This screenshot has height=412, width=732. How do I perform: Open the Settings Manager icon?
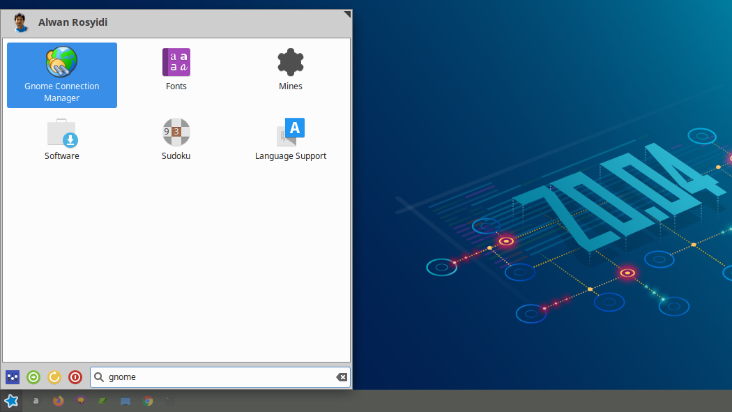[12, 376]
